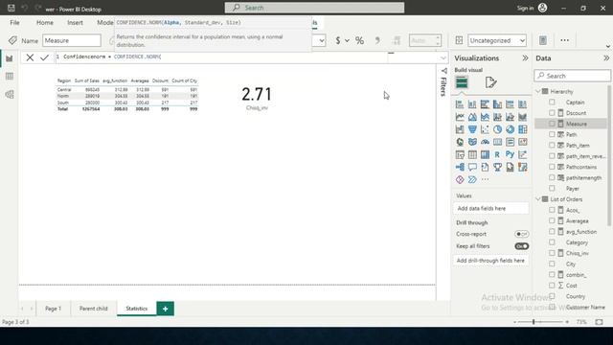Select the decomposition tree visual
Image resolution: width=613 pixels, height=345 pixels.
460,167
